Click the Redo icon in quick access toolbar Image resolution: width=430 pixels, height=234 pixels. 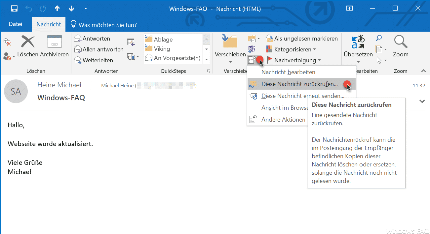[x=43, y=9]
